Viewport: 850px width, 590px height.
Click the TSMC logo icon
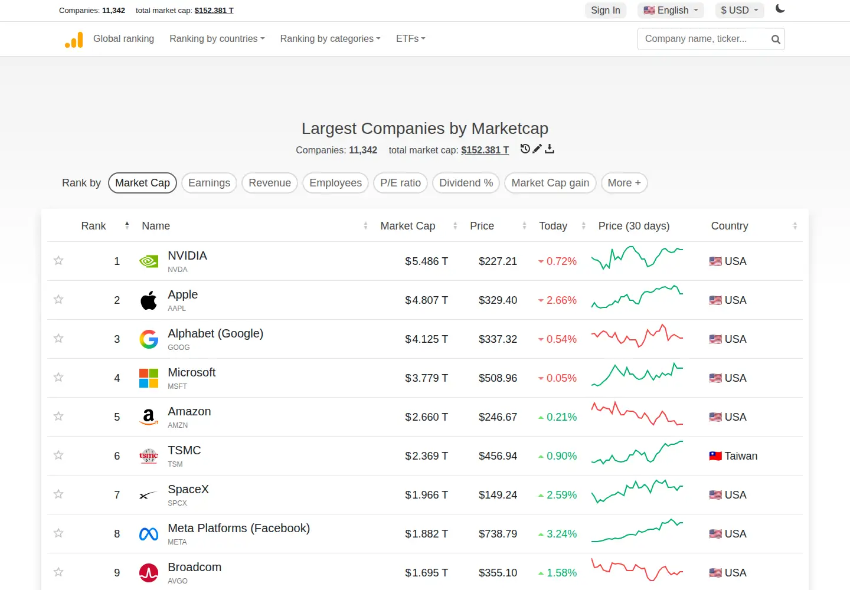pos(149,456)
